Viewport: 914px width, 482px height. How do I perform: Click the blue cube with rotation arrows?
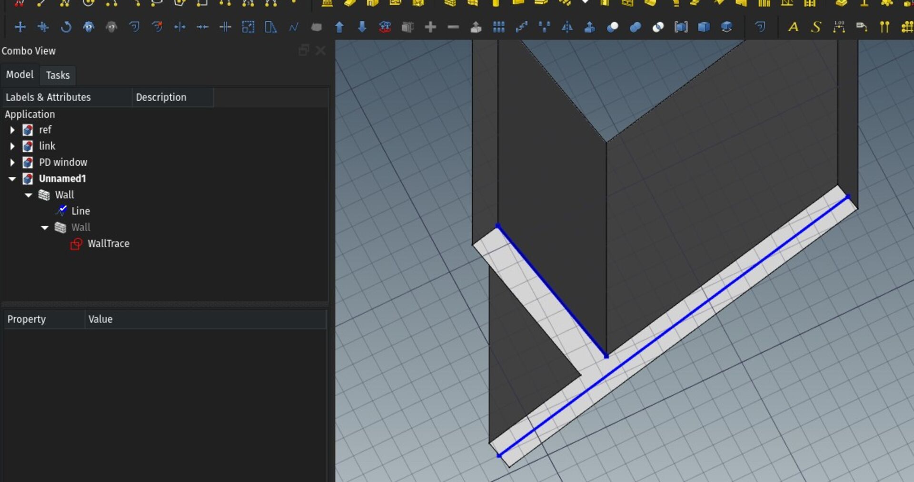tap(726, 27)
